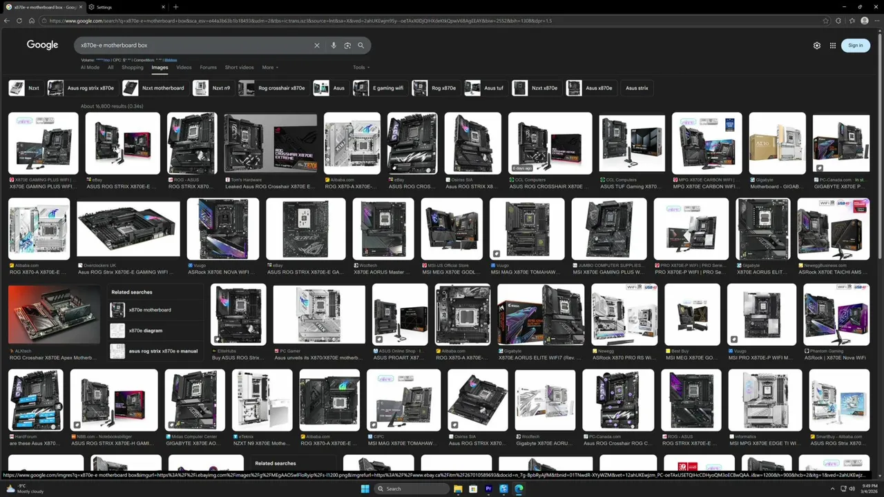This screenshot has height=497, width=884.
Task: Switch to the Videos tab
Action: point(184,68)
